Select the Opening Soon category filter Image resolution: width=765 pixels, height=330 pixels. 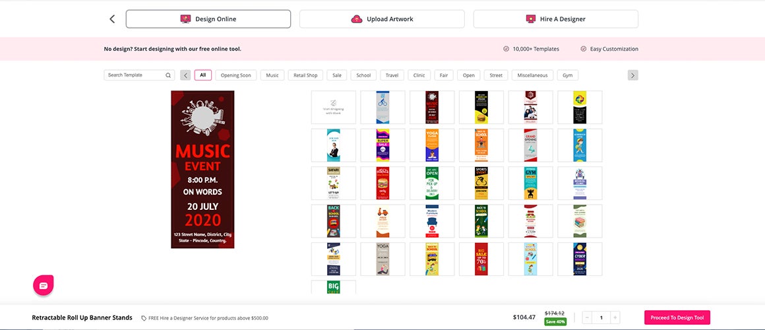click(235, 75)
